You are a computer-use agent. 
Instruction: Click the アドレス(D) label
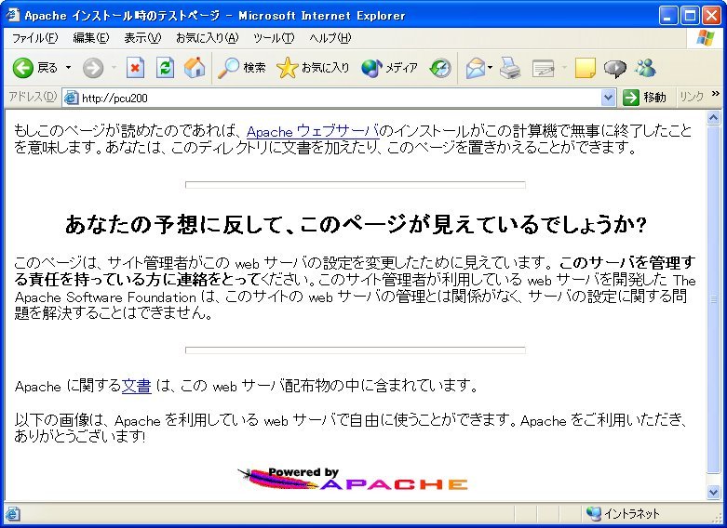(33, 97)
